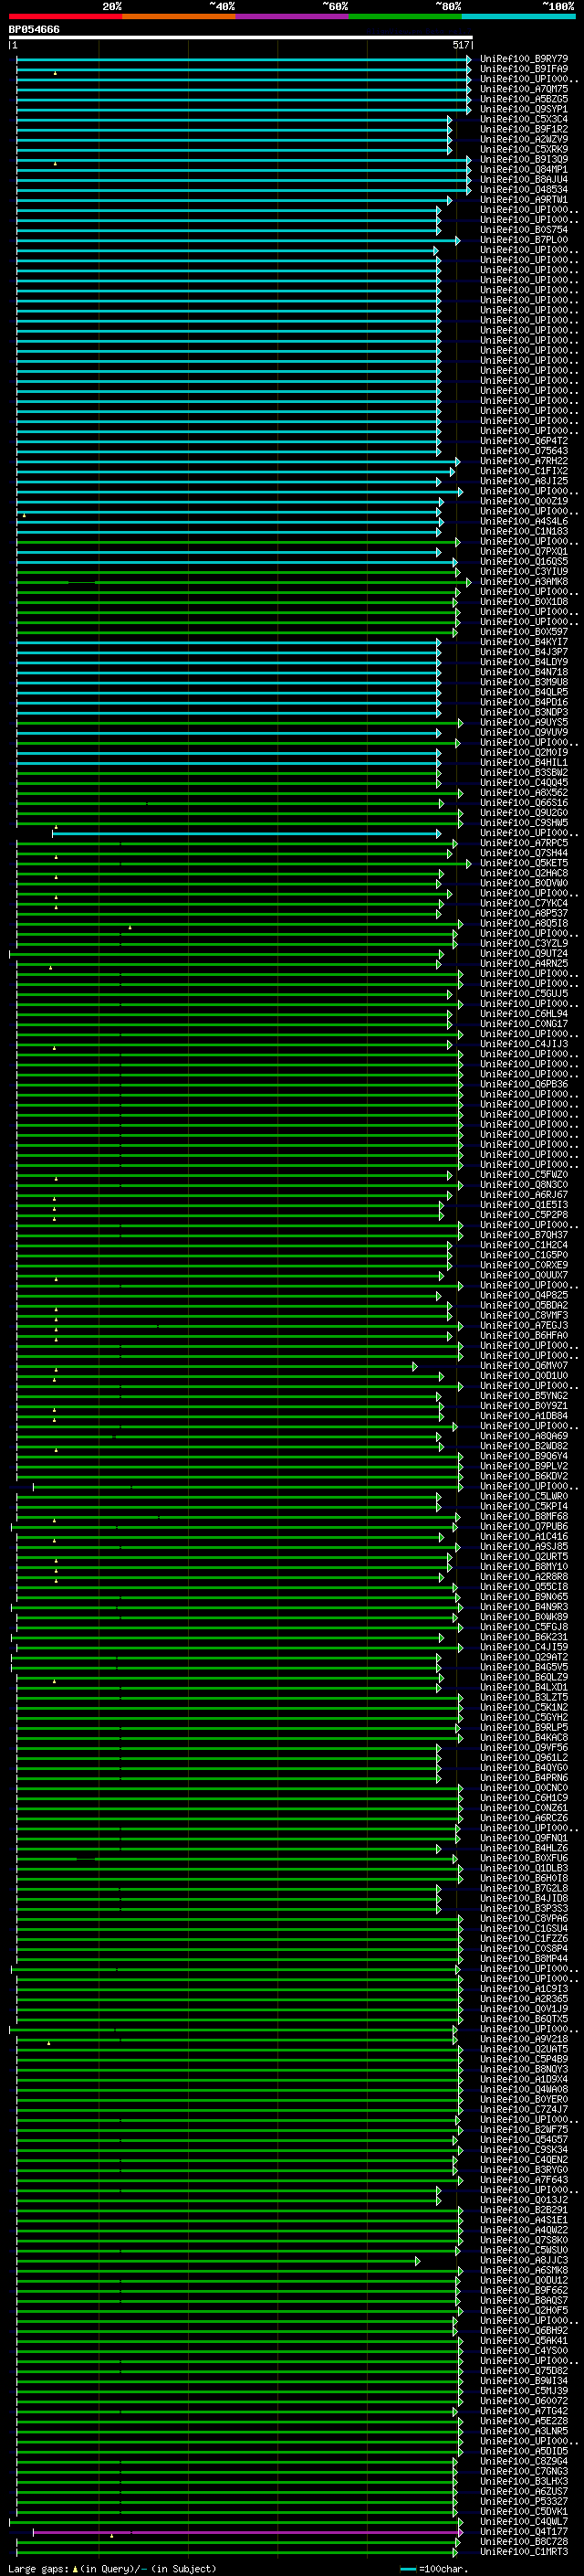The height and width of the screenshot is (2576, 584).
Task: Click the purple alignment bar for Q4T177
Action: (245, 2533)
